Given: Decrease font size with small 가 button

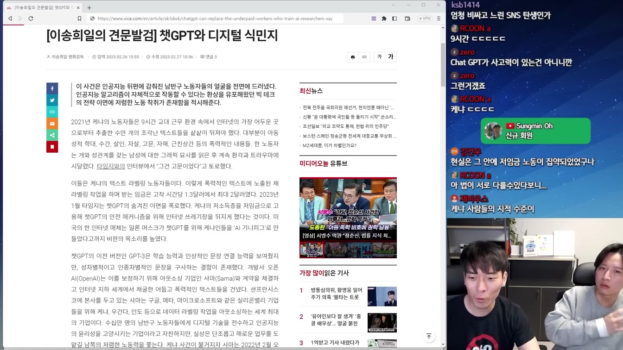Looking at the screenshot, I should tap(379, 57).
